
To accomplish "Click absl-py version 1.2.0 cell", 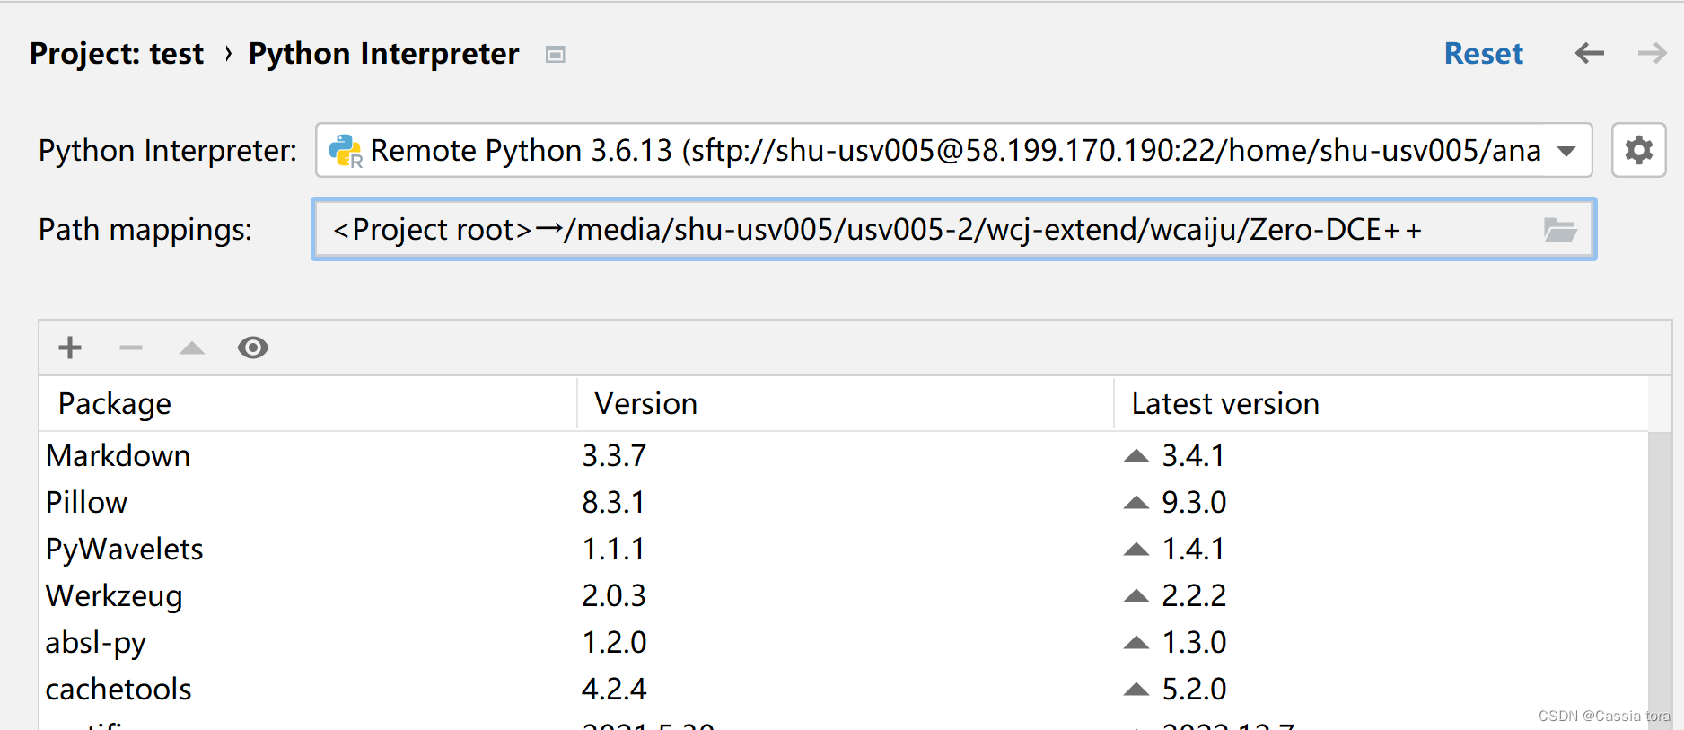I will [614, 643].
